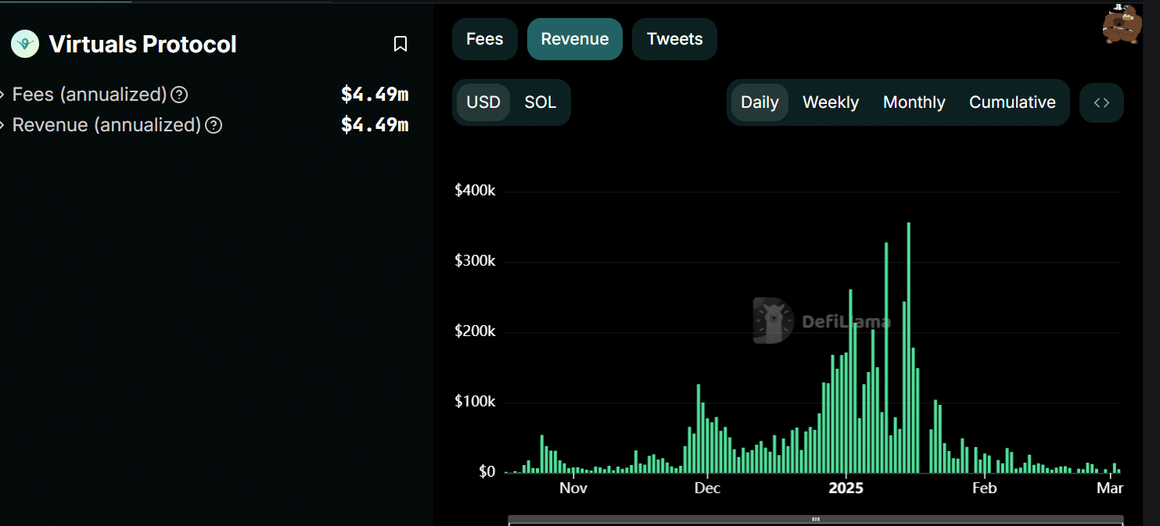This screenshot has width=1160, height=526.
Task: Open the user avatar at top right
Action: point(1122,23)
